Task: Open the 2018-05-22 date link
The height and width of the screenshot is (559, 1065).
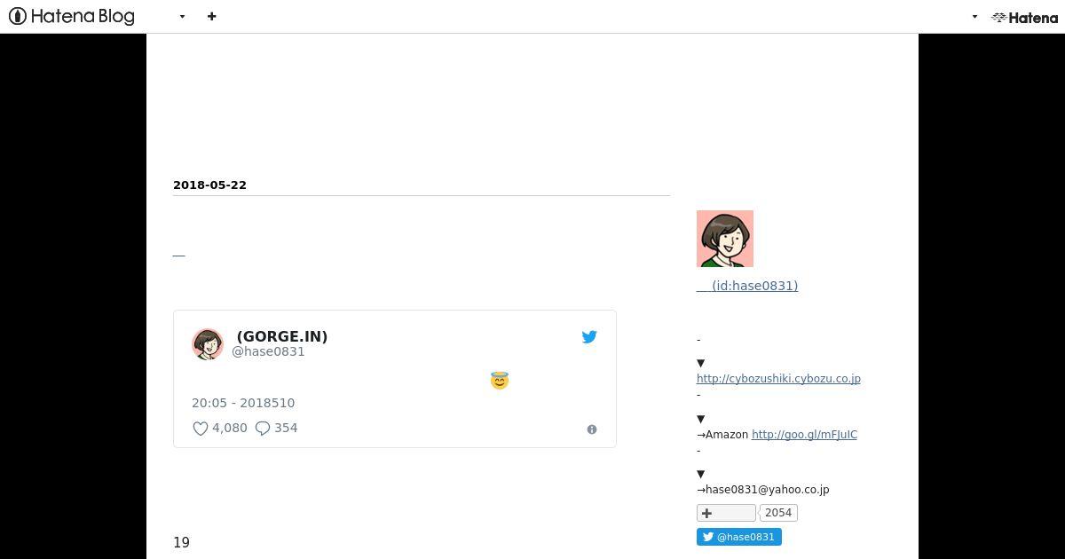Action: coord(209,185)
